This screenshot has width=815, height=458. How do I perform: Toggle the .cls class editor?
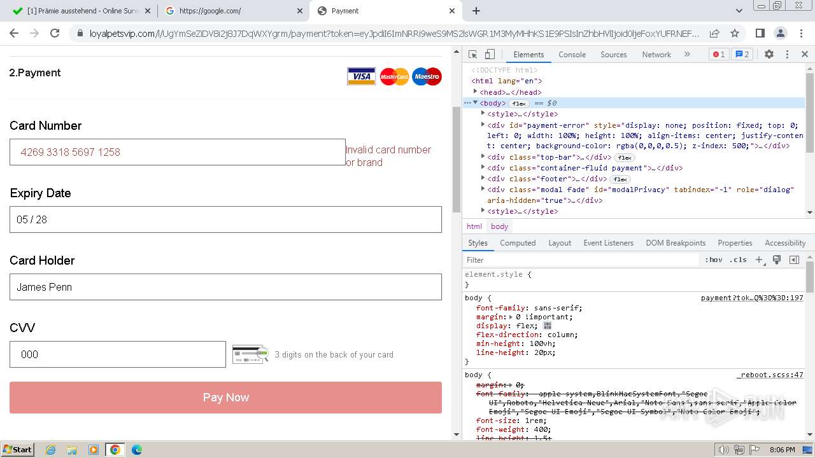pos(738,260)
